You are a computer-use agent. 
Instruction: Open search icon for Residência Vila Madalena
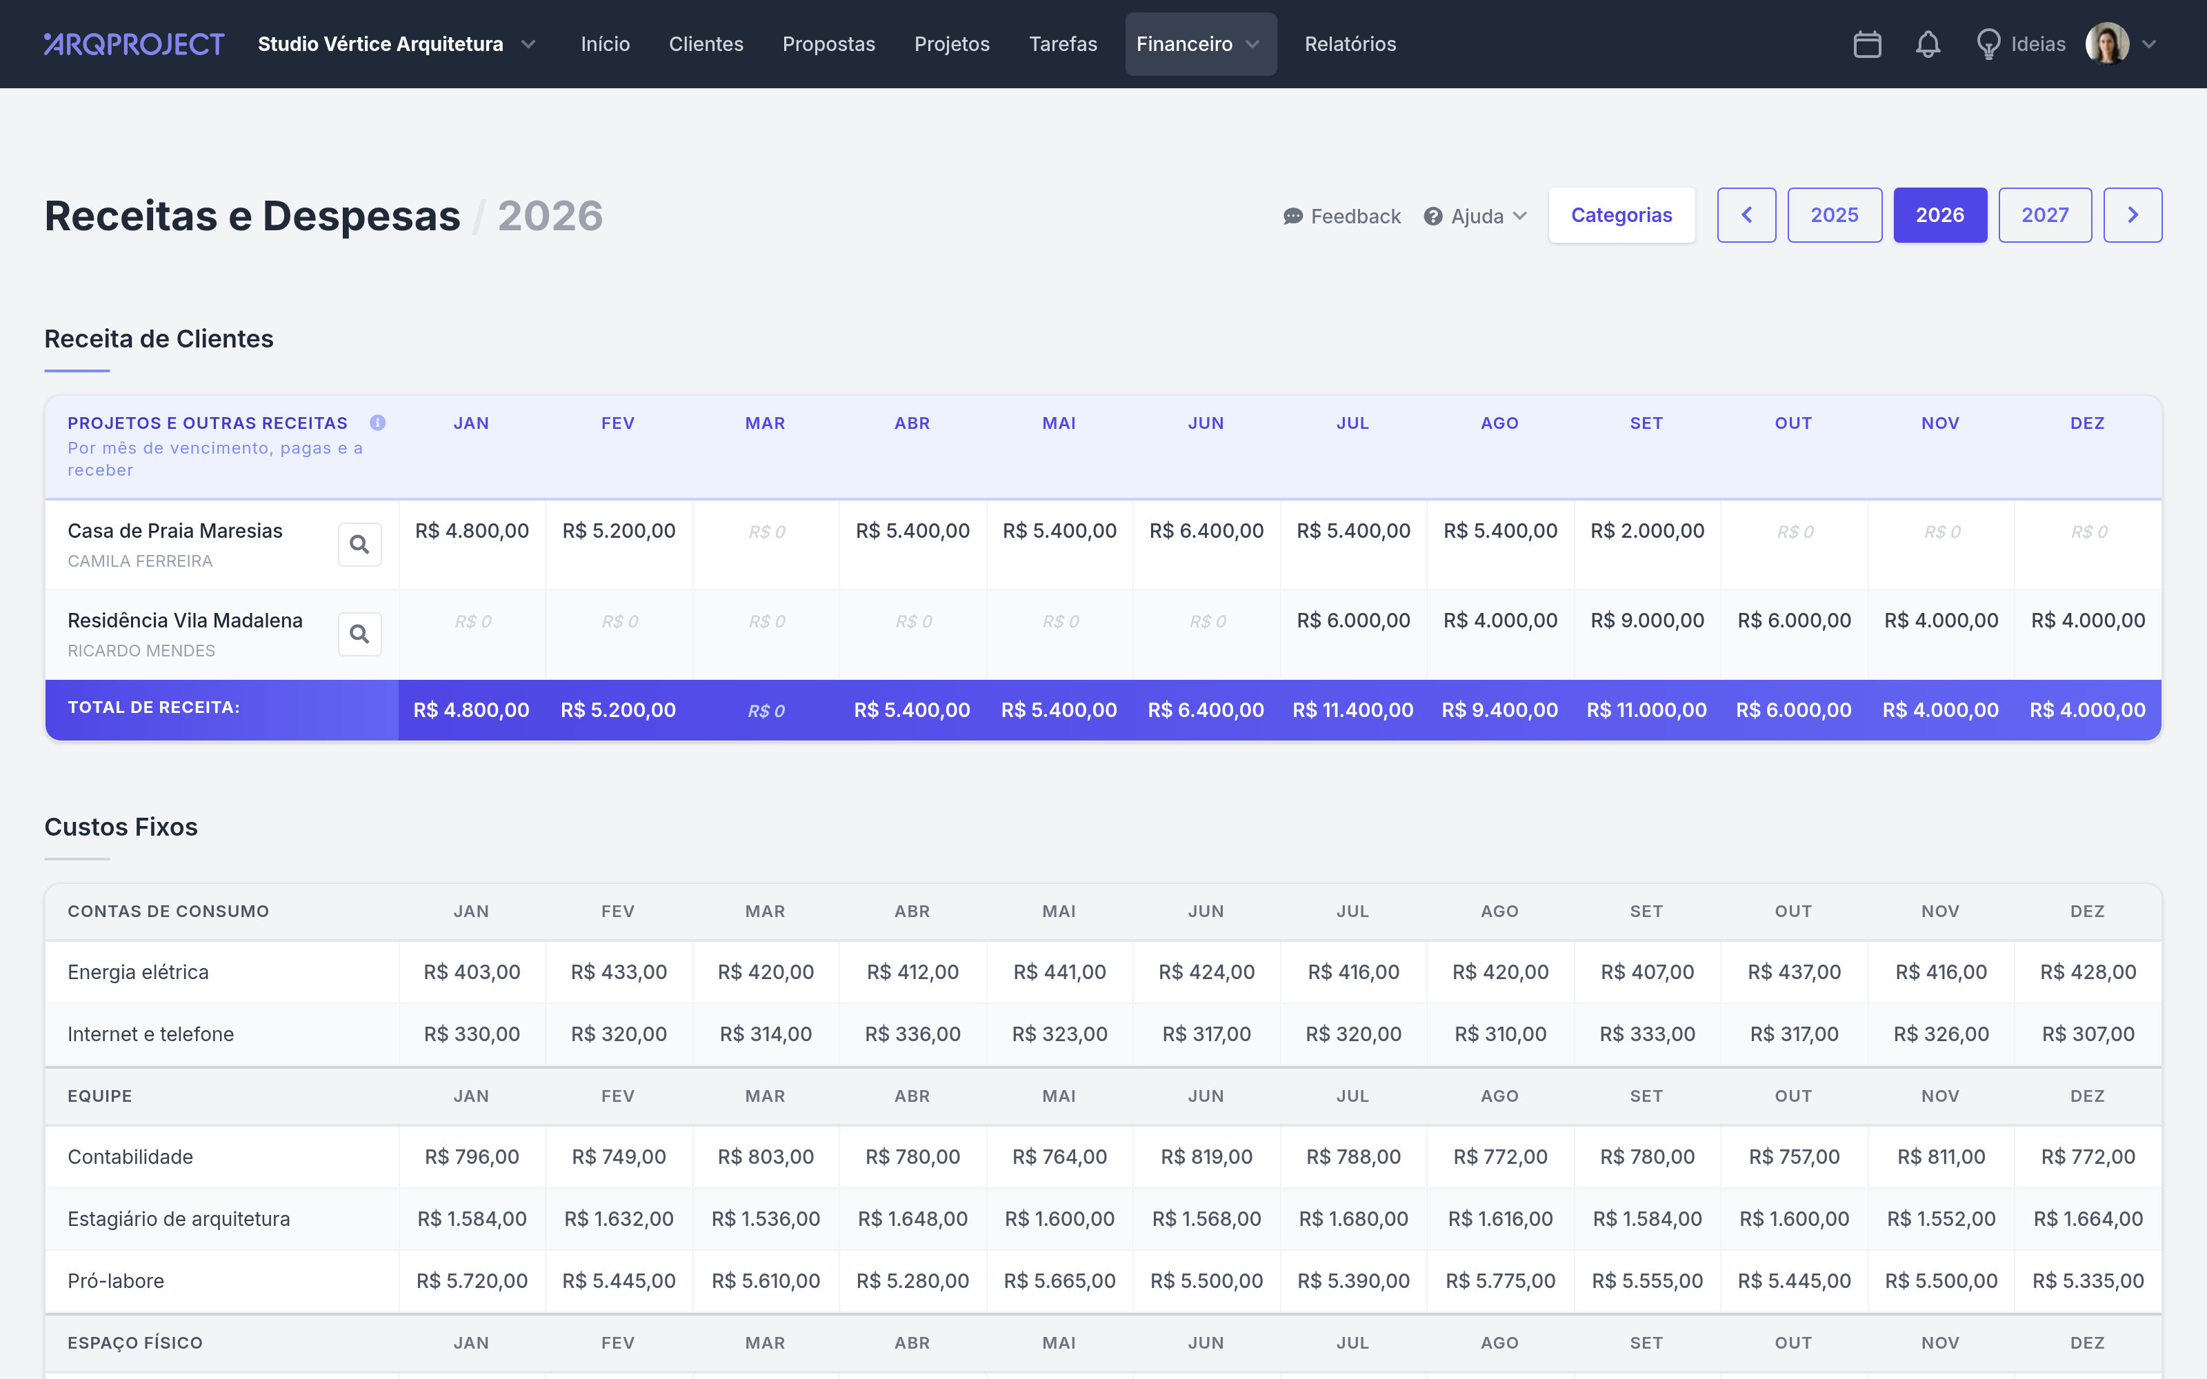click(x=359, y=634)
